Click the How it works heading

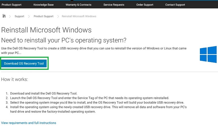pyautogui.click(x=14, y=79)
